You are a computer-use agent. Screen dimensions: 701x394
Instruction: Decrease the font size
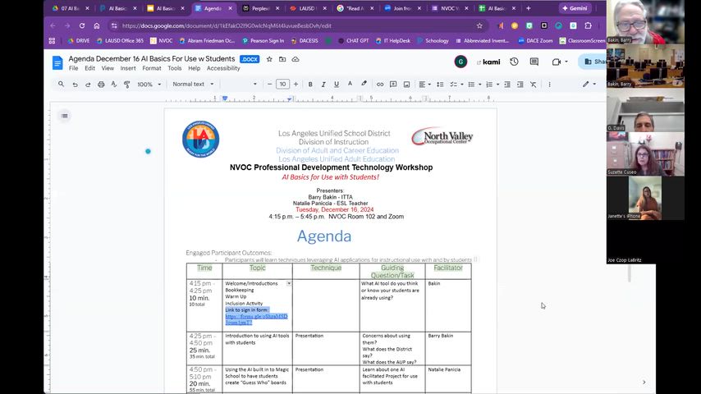269,84
